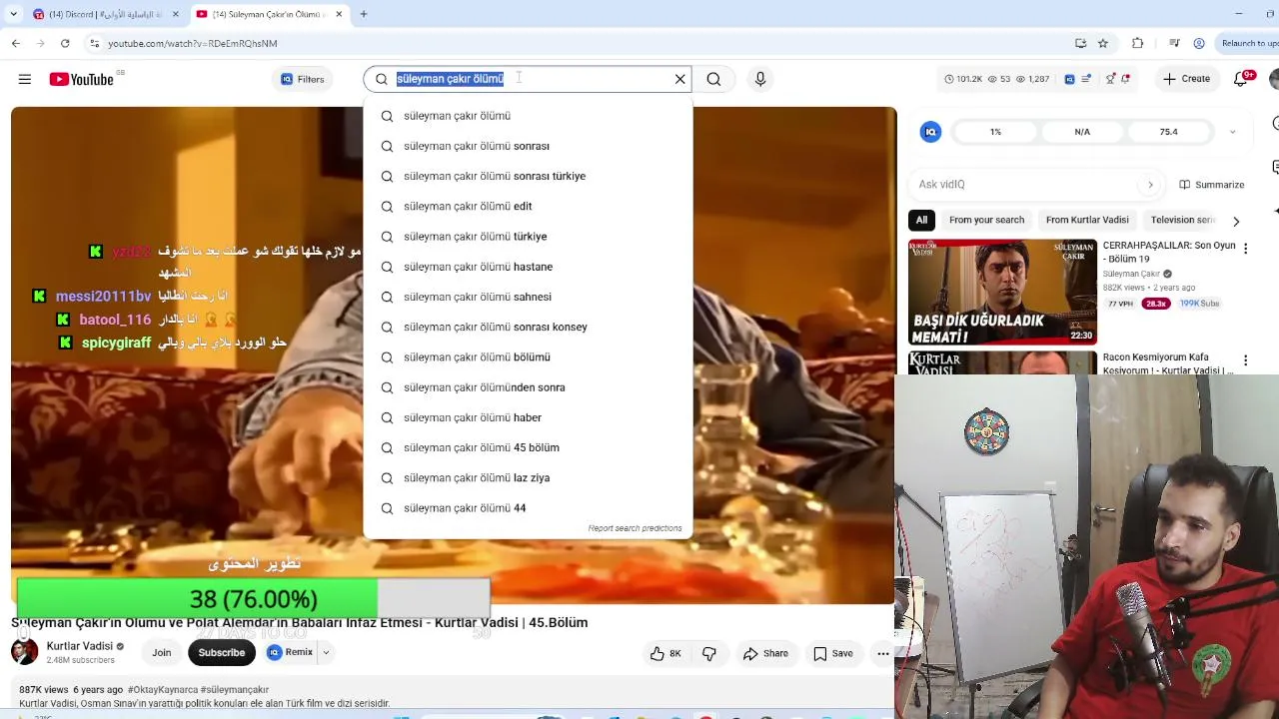The width and height of the screenshot is (1279, 719).
Task: Select suggestion "süleyman çakır ölümü sonrası konsey"
Action: (x=528, y=327)
